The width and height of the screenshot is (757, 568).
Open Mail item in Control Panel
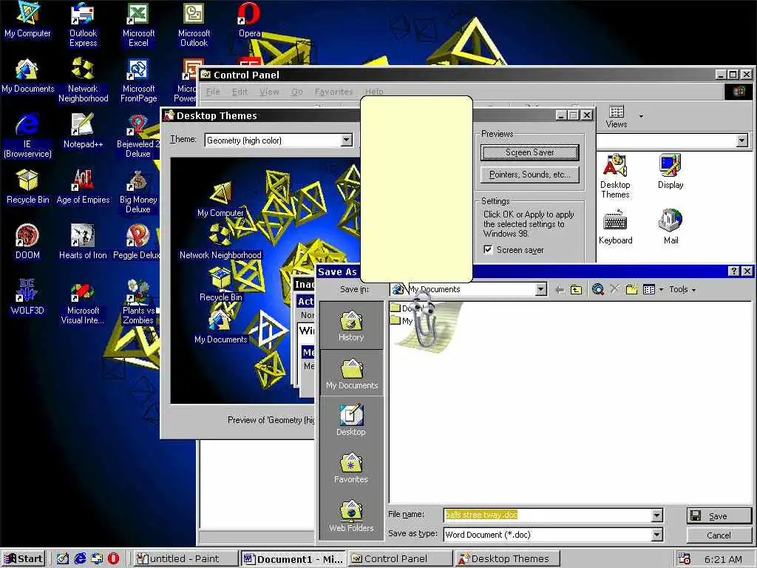tap(671, 226)
